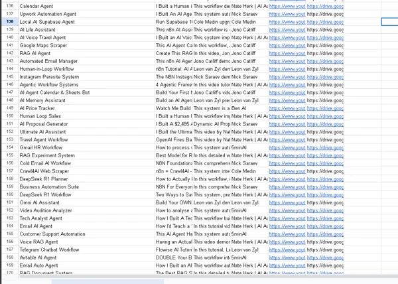Select the 'AI Proposal Generator' cell
398x284 pixels.
(x=87, y=124)
